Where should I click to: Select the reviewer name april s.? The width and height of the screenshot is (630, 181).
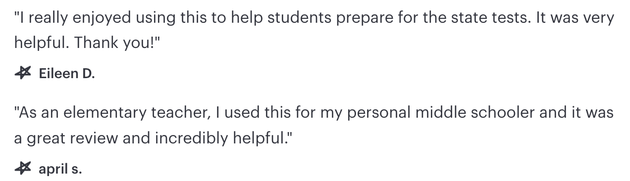pos(60,170)
